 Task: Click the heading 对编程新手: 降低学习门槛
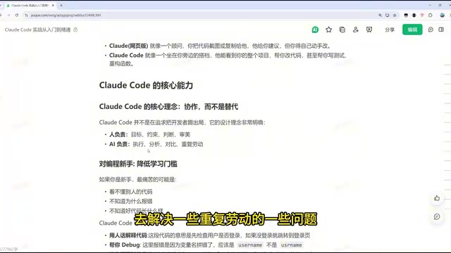(138, 164)
